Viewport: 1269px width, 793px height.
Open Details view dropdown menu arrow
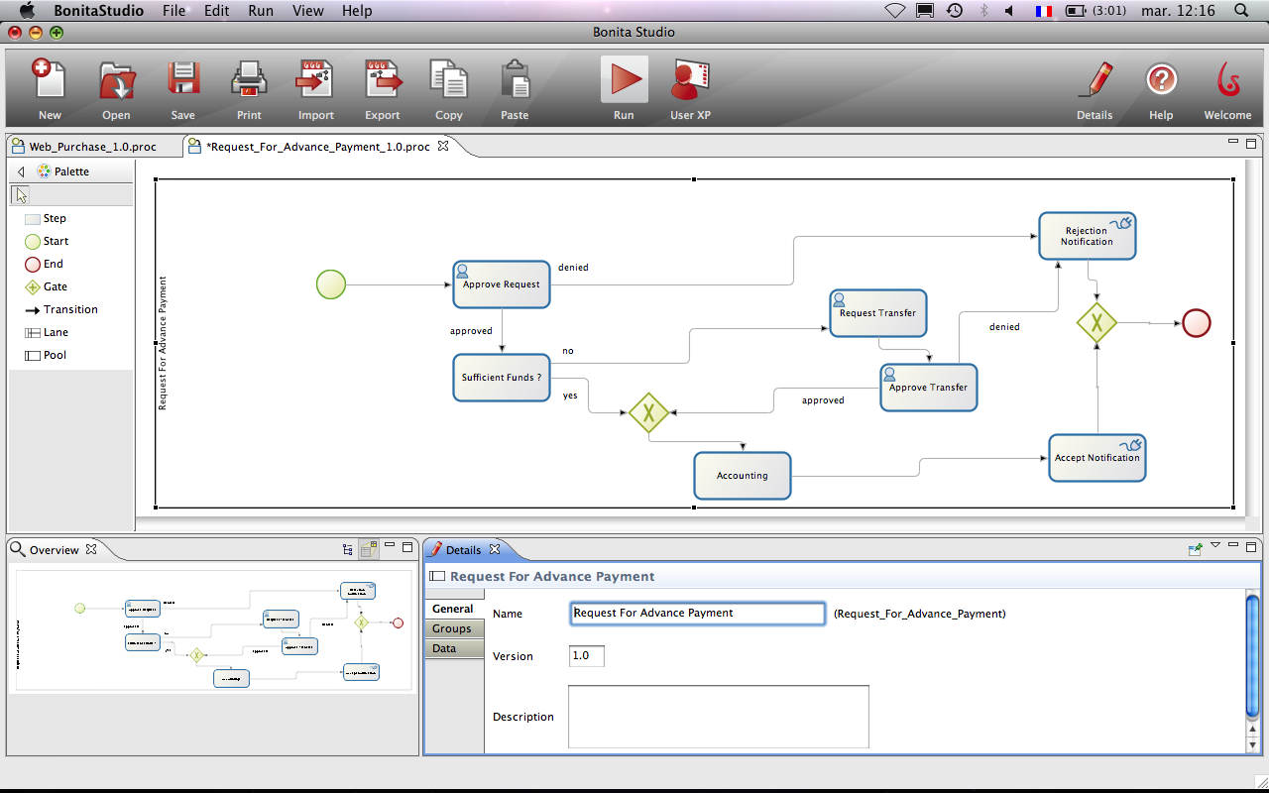1215,545
